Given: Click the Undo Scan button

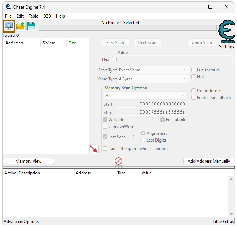Looking at the screenshot, I should (202, 43).
